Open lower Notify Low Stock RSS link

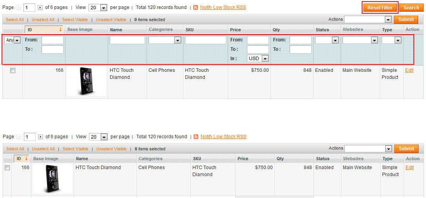(x=223, y=137)
